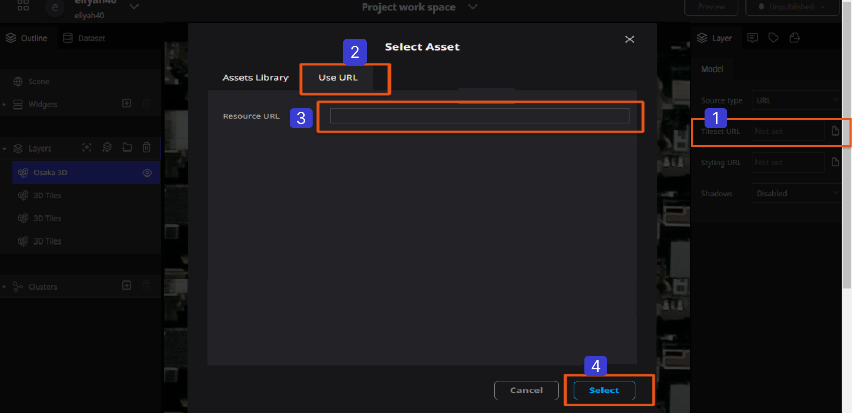The width and height of the screenshot is (852, 413).
Task: Click the Scene globe icon
Action: (18, 82)
